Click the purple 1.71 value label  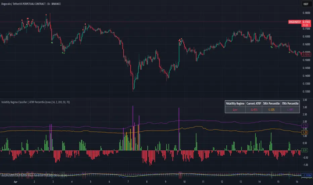click(305, 126)
